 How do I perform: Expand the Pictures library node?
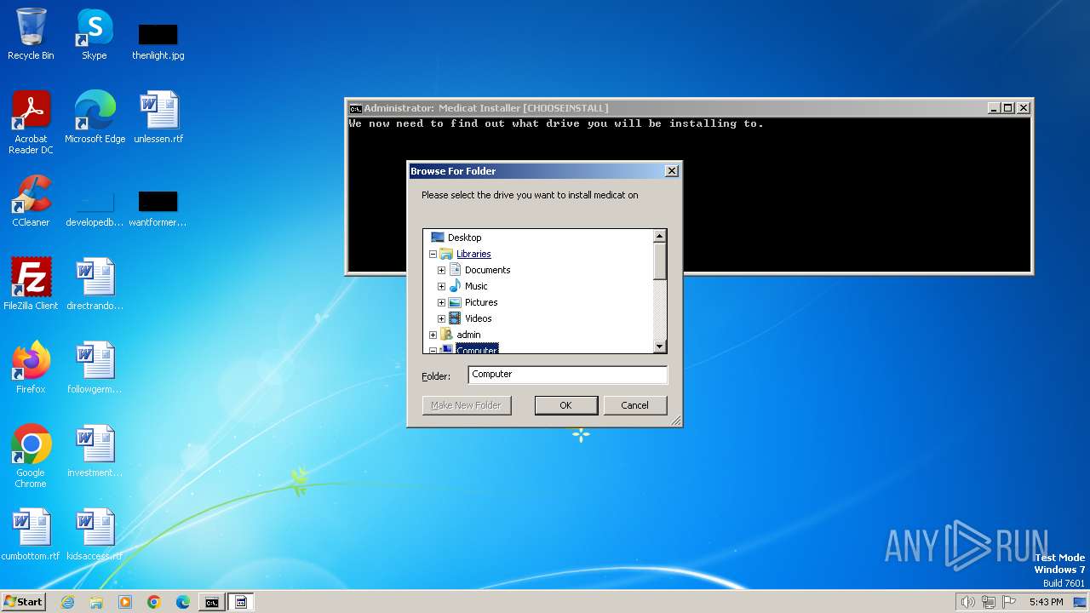(x=441, y=302)
